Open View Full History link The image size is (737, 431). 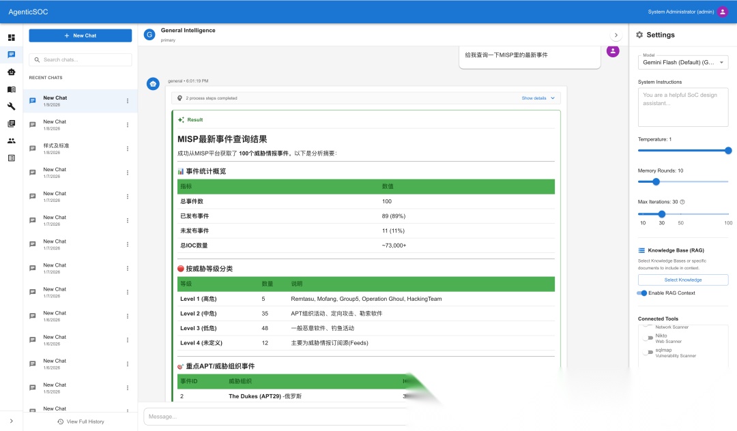coord(81,421)
